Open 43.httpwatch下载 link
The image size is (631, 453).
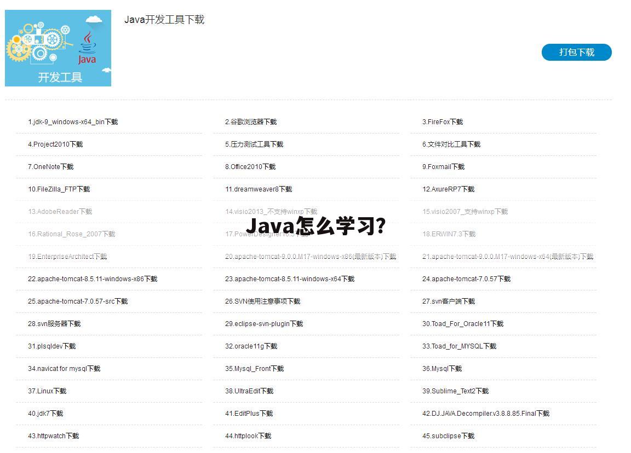point(53,436)
